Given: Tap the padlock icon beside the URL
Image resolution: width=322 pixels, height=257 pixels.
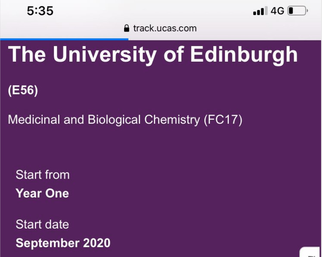Looking at the screenshot, I should coord(126,28).
